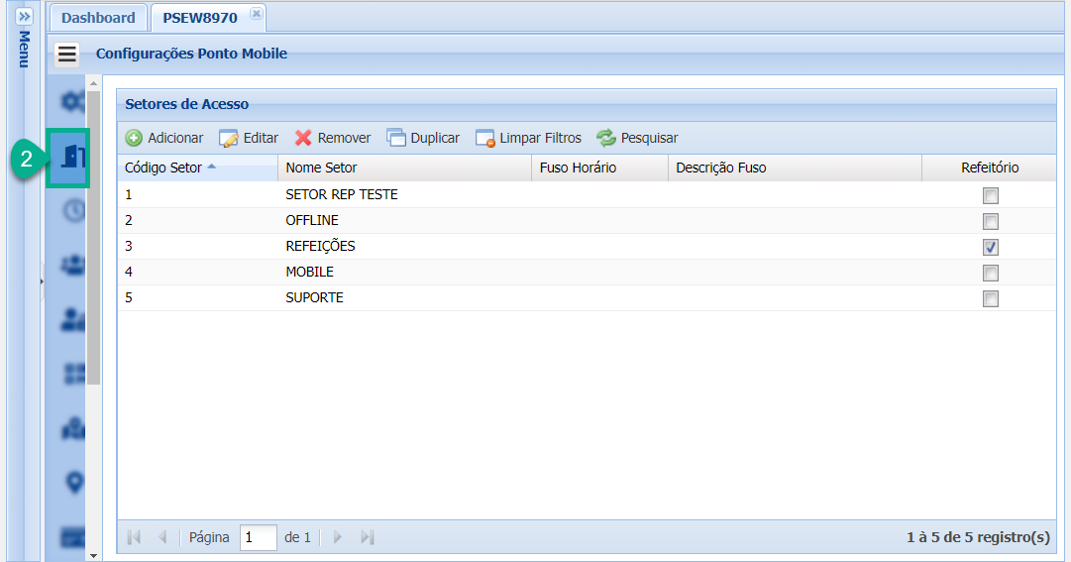This screenshot has height=562, width=1071.
Task: Toggle Refeitório checkbox for SUPORTE
Action: pyautogui.click(x=991, y=298)
